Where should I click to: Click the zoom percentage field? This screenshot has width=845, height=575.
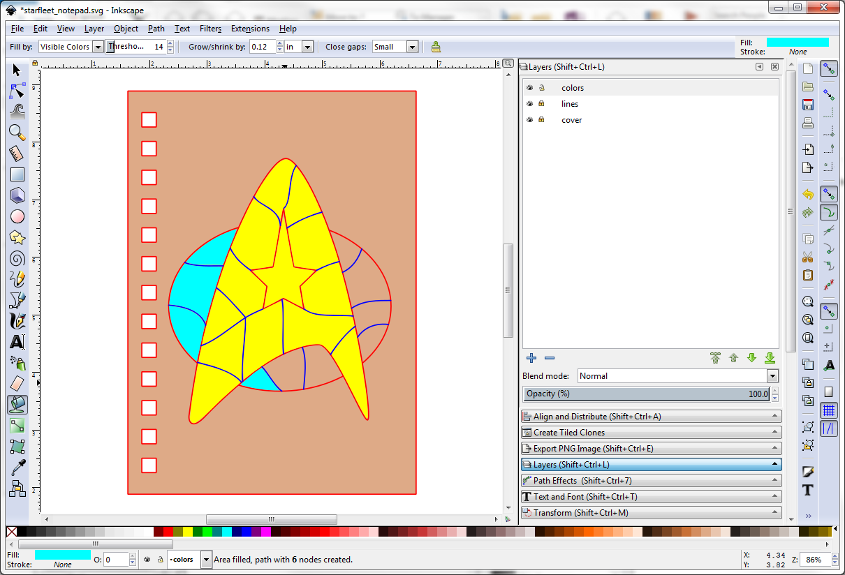tap(814, 560)
